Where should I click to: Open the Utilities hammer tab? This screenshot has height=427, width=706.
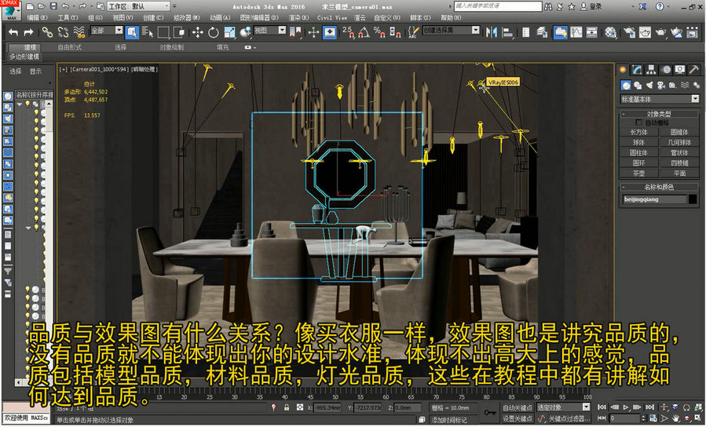coord(694,69)
